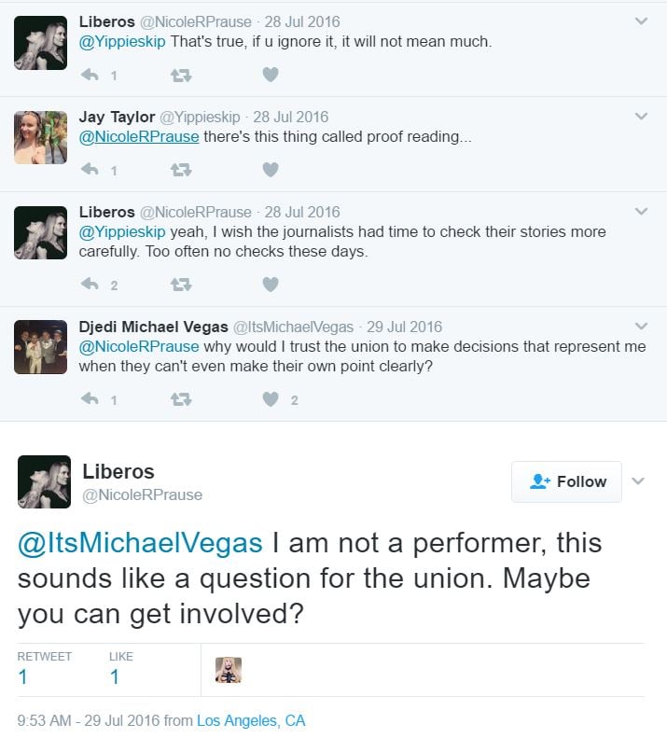This screenshot has height=738, width=667.
Task: Retweet the tweet about journalists checking stories
Action: tap(180, 285)
